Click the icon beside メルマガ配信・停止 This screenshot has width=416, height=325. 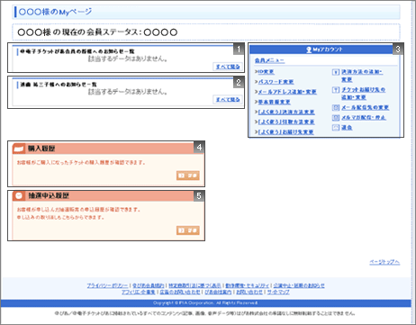336,117
